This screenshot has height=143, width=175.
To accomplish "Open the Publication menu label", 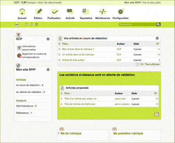I will [x=54, y=18].
